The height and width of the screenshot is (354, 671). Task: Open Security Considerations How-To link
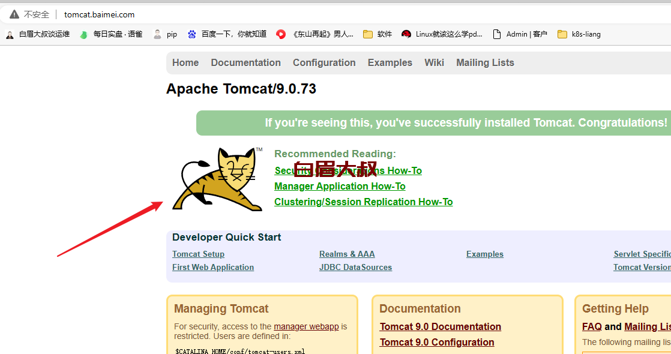[348, 170]
